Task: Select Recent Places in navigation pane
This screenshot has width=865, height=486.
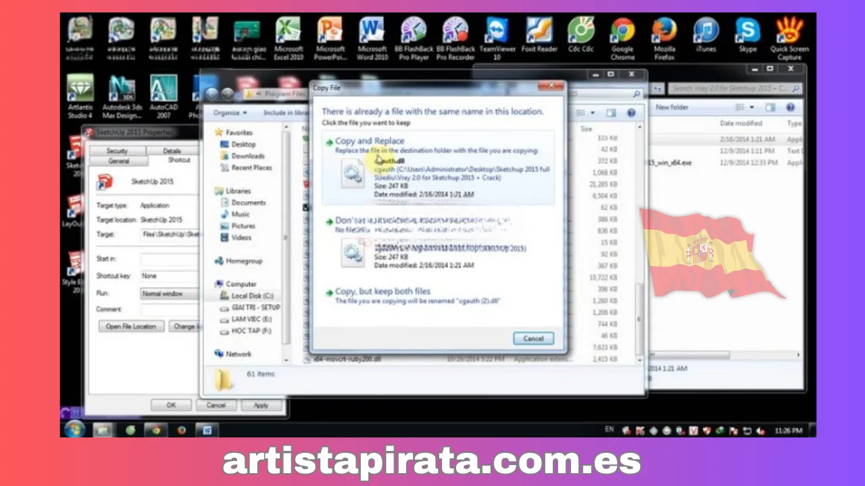Action: [x=251, y=167]
